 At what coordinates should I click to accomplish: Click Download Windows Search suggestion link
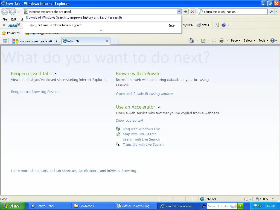tap(74, 17)
